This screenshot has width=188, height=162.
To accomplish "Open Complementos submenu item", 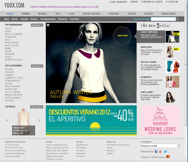I will 48,19.
